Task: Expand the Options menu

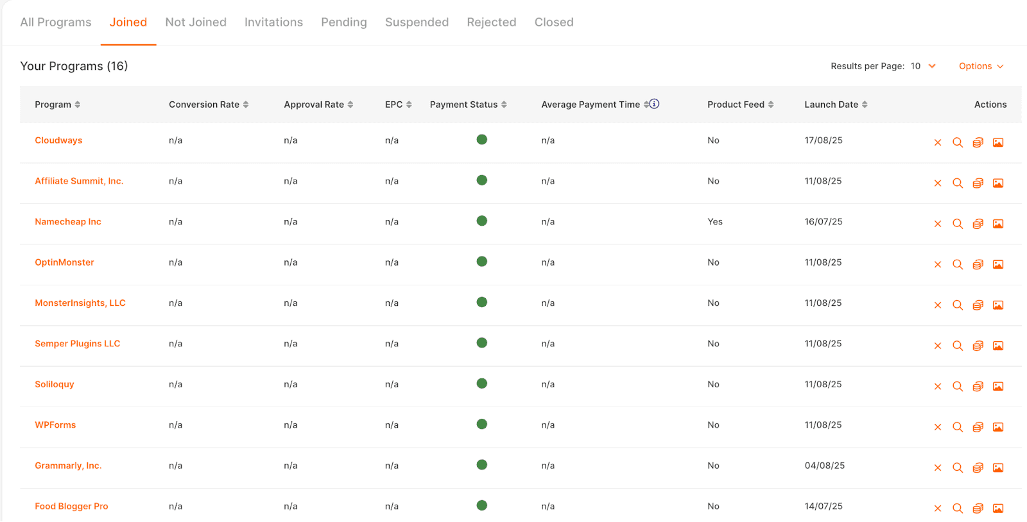Action: pyautogui.click(x=981, y=66)
